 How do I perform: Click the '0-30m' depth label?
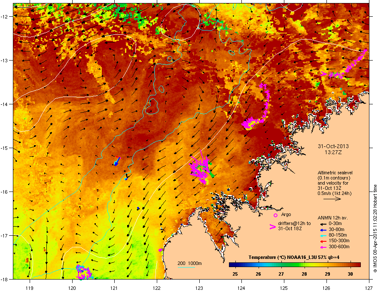click(x=335, y=224)
